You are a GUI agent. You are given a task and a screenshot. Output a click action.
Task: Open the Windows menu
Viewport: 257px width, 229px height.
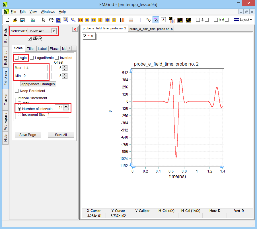point(48,12)
